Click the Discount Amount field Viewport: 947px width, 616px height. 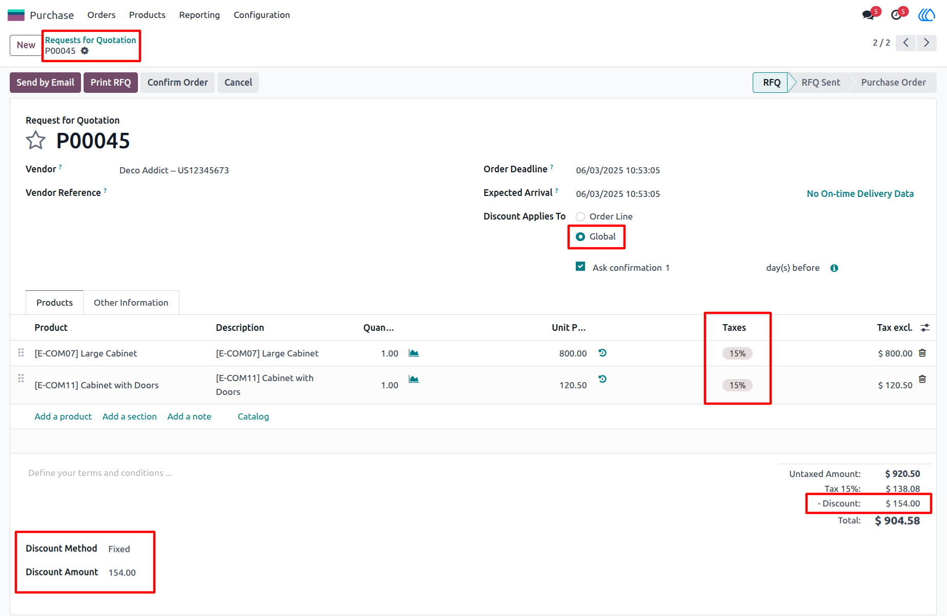coord(122,572)
